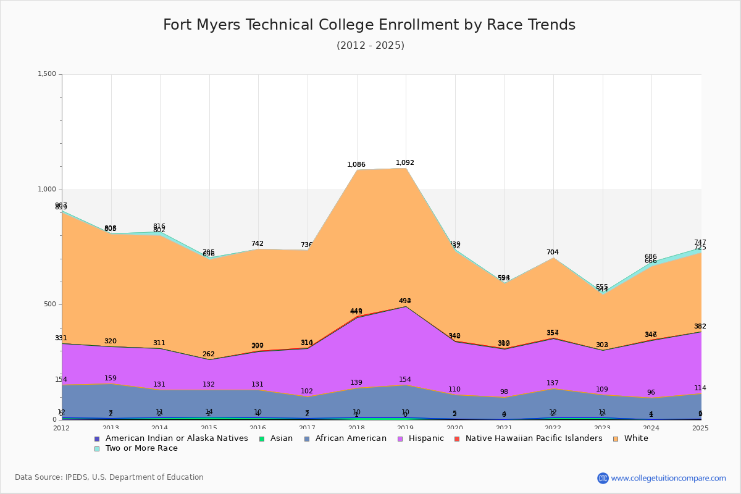Click the White legend color swatch

pyautogui.click(x=616, y=438)
